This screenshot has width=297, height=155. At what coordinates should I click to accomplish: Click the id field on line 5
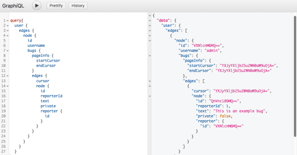[x=30, y=41]
